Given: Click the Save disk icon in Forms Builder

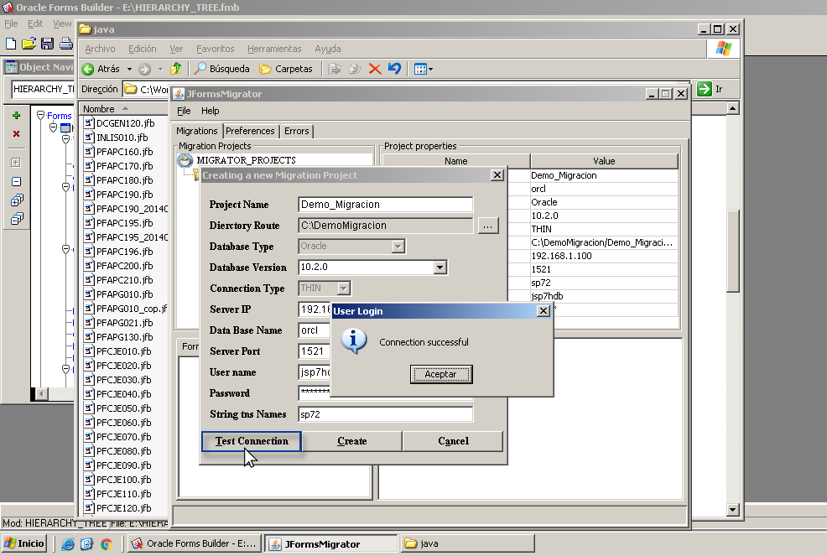Looking at the screenshot, I should point(48,44).
